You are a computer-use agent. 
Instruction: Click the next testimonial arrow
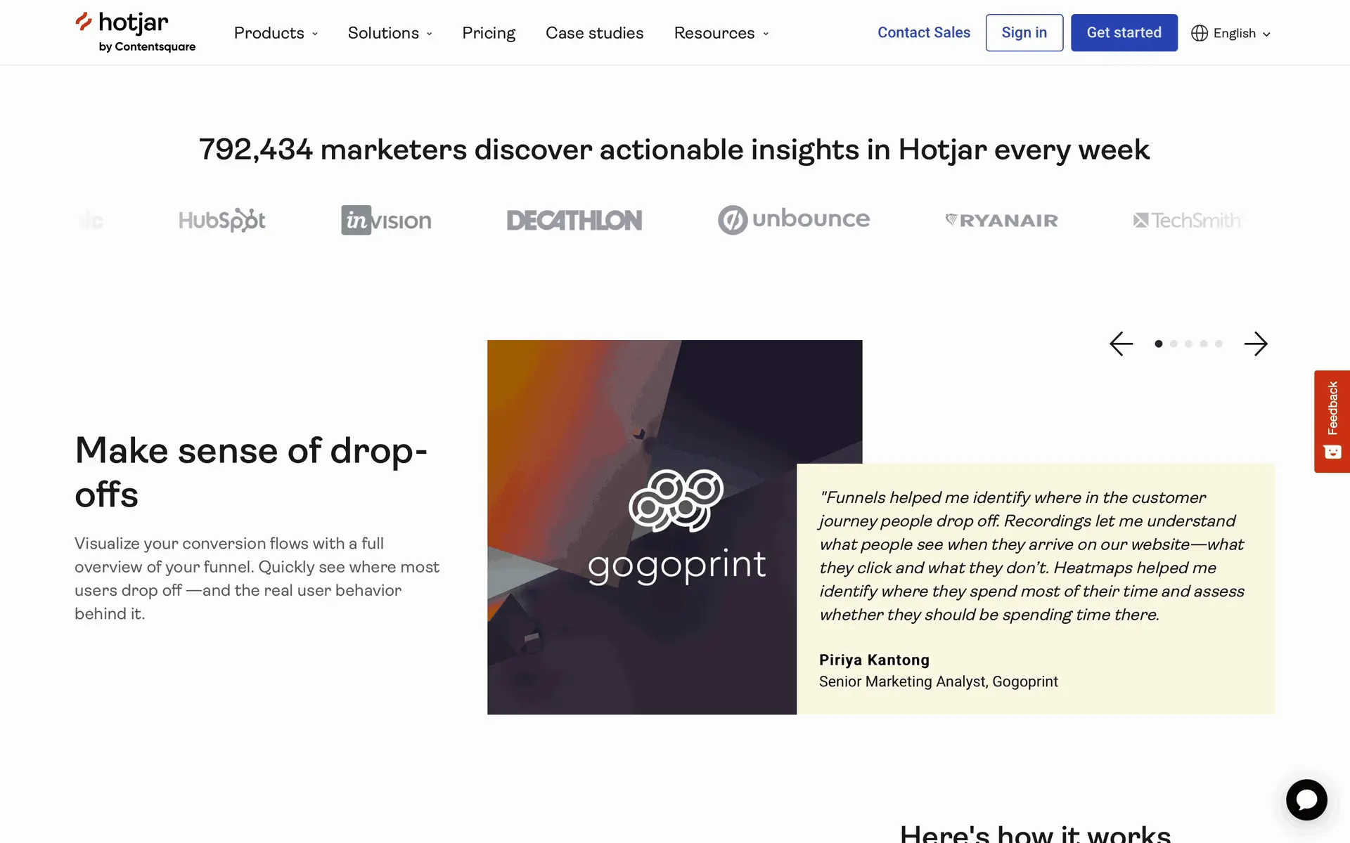coord(1255,344)
